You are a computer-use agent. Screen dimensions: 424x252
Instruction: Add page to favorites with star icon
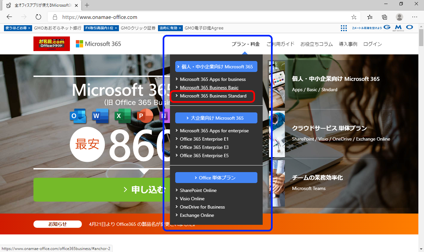coord(354,17)
